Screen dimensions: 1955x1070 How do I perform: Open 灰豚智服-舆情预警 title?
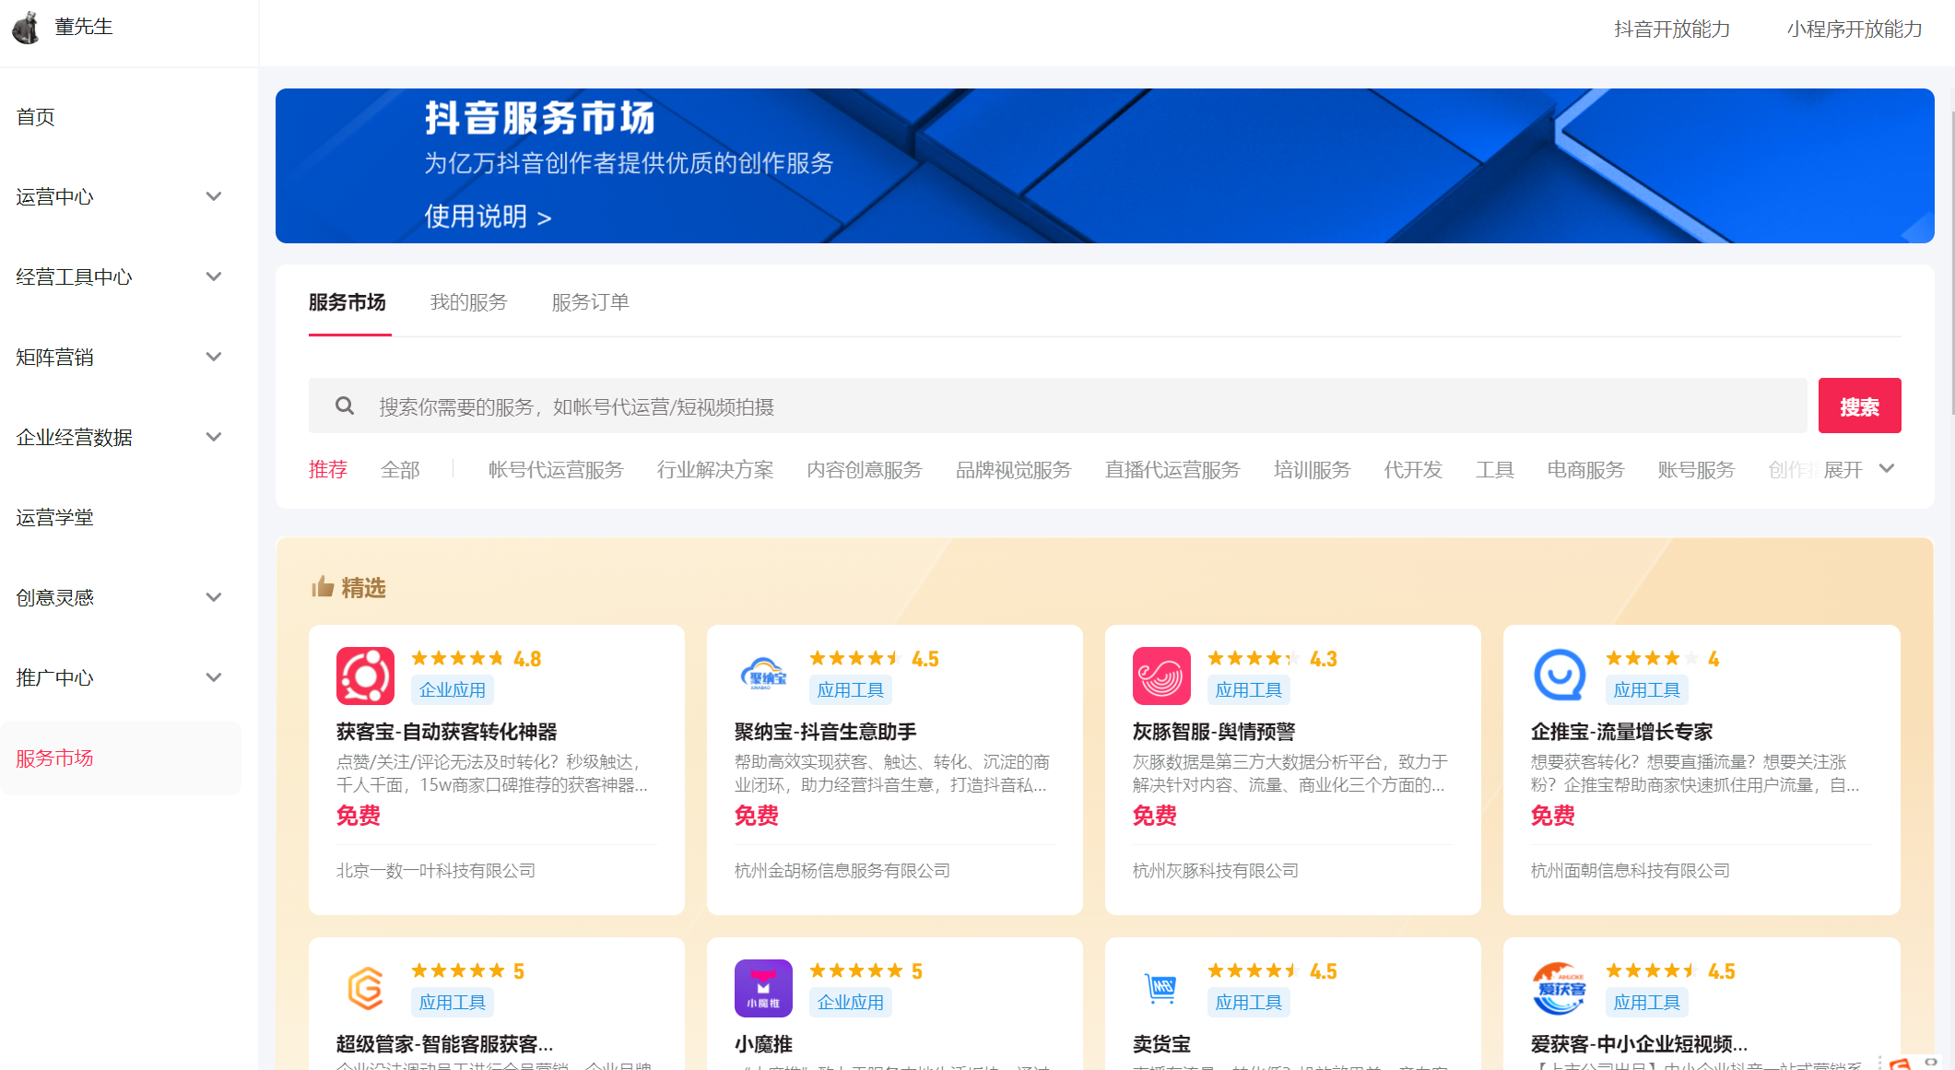1214,731
